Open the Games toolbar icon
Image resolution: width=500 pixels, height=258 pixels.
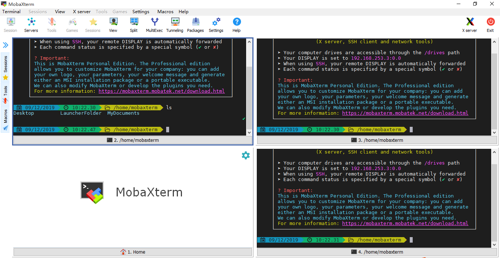coord(72,25)
